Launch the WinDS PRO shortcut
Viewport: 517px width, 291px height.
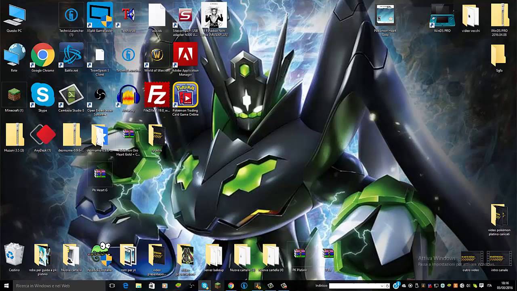[442, 18]
